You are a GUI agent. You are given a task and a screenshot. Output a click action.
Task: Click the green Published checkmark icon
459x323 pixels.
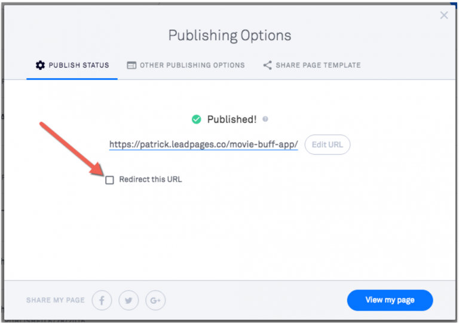[x=196, y=119]
